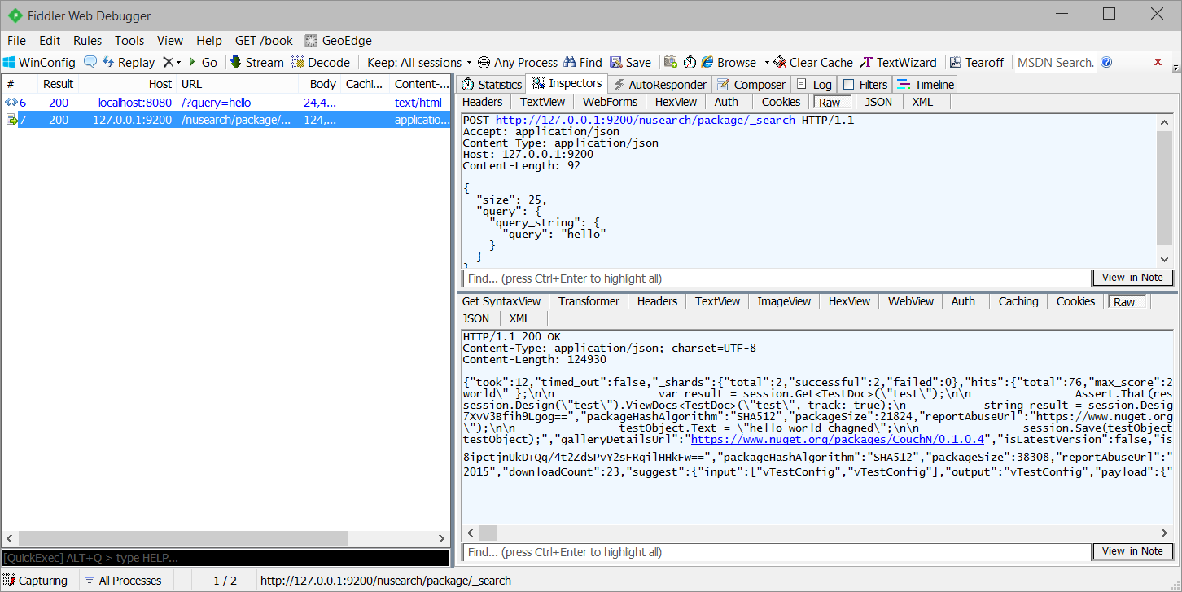Select request Headers inspector tab
This screenshot has width=1182, height=592.
click(482, 102)
